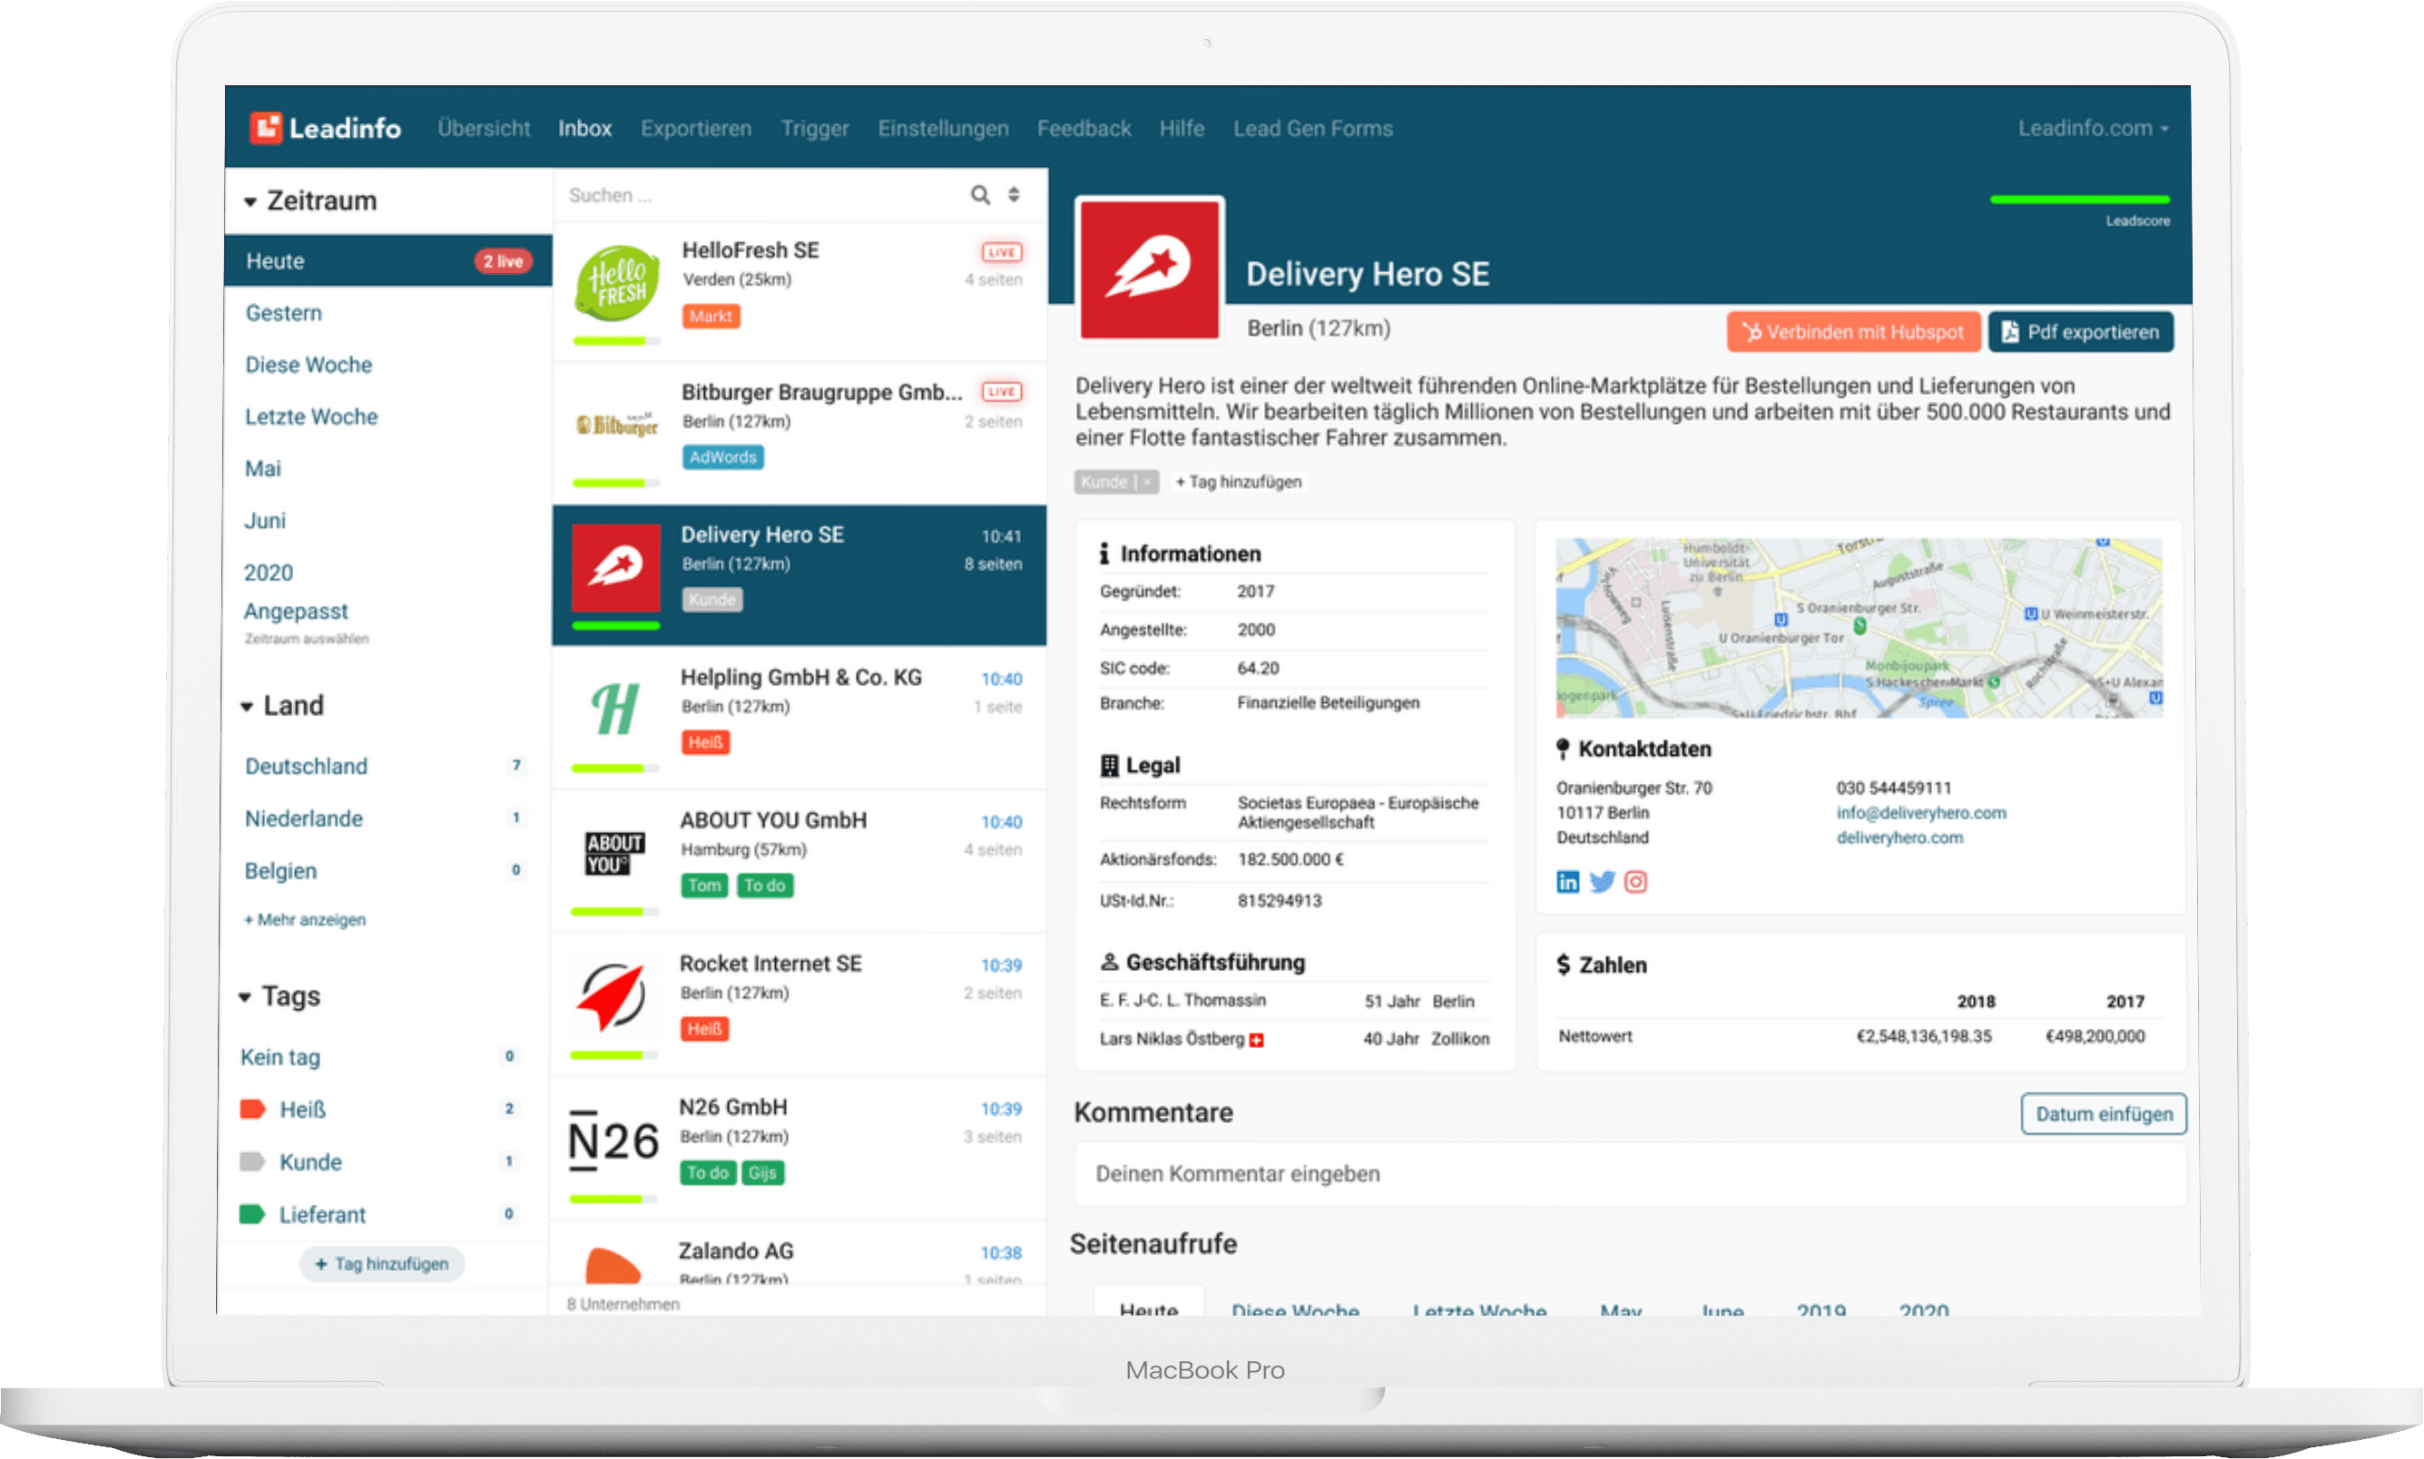2424x1459 pixels.
Task: Open Delivery Hero's LinkedIn profile icon
Action: click(x=1567, y=882)
